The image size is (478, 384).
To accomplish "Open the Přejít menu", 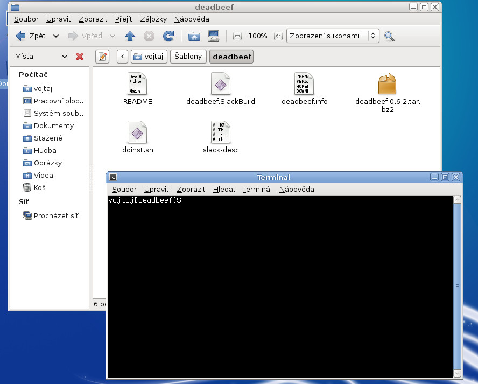I will click(123, 19).
